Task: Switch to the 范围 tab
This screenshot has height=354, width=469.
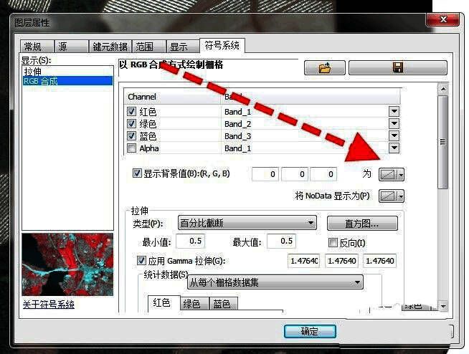Action: 145,47
